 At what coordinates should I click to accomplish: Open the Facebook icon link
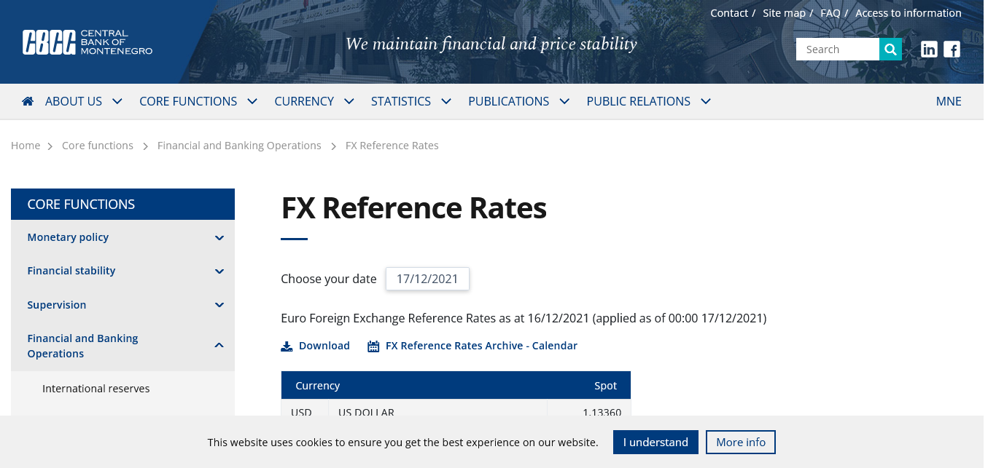(x=952, y=49)
